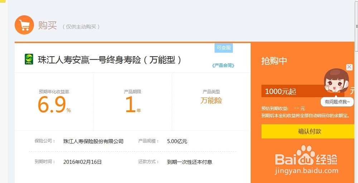Click the 还款方式 label
The height and width of the screenshot is (183, 358).
coord(149,162)
